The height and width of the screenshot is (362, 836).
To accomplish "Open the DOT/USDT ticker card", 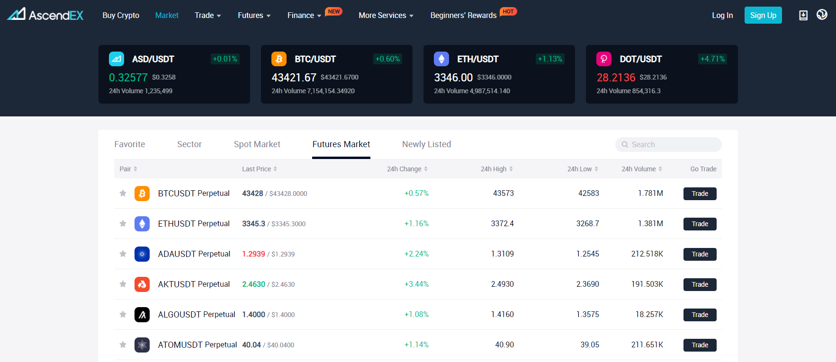I will [x=662, y=74].
